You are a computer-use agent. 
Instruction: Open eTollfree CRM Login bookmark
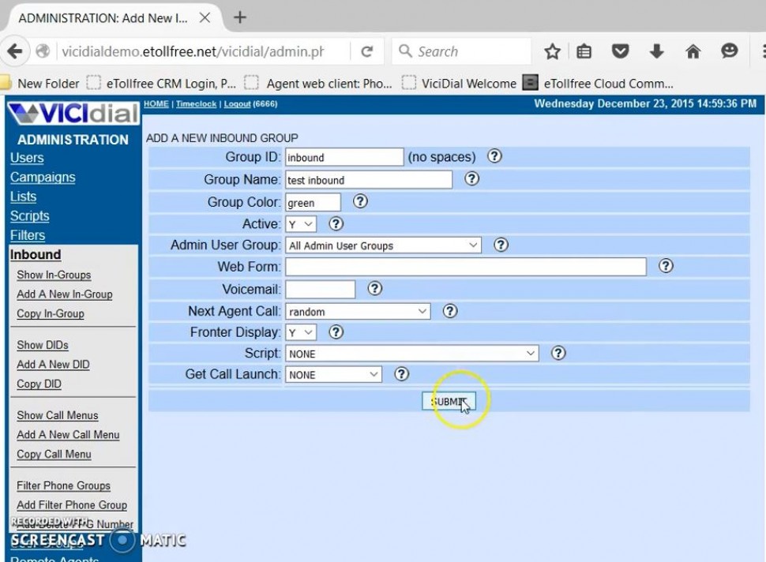point(162,84)
